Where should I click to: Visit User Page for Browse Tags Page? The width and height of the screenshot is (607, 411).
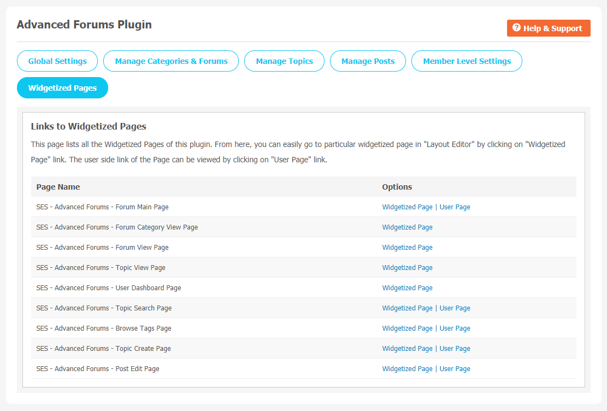[x=455, y=328]
